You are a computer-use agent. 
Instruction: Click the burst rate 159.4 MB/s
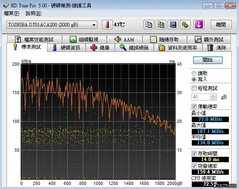[x=210, y=172]
